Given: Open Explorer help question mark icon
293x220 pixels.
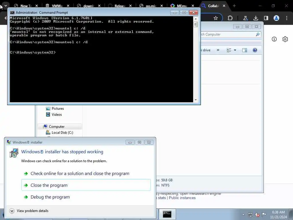Looking at the screenshot, I should point(255,50).
